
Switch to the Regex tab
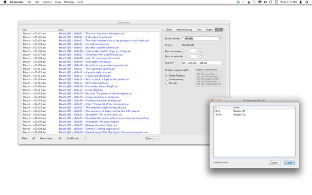(x=209, y=30)
